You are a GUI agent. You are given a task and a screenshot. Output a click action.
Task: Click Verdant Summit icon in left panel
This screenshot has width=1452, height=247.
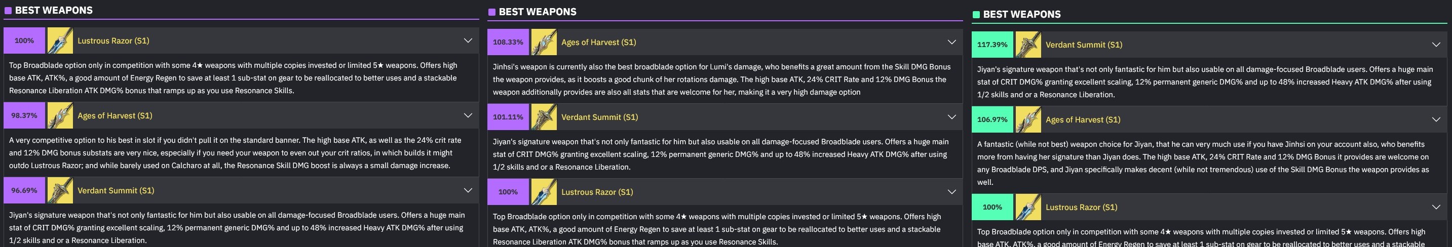click(x=60, y=190)
